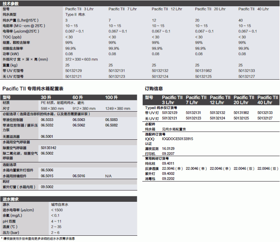Select the 重量 (kg) row label
Screen dimensions: 280x242
pos(10,65)
